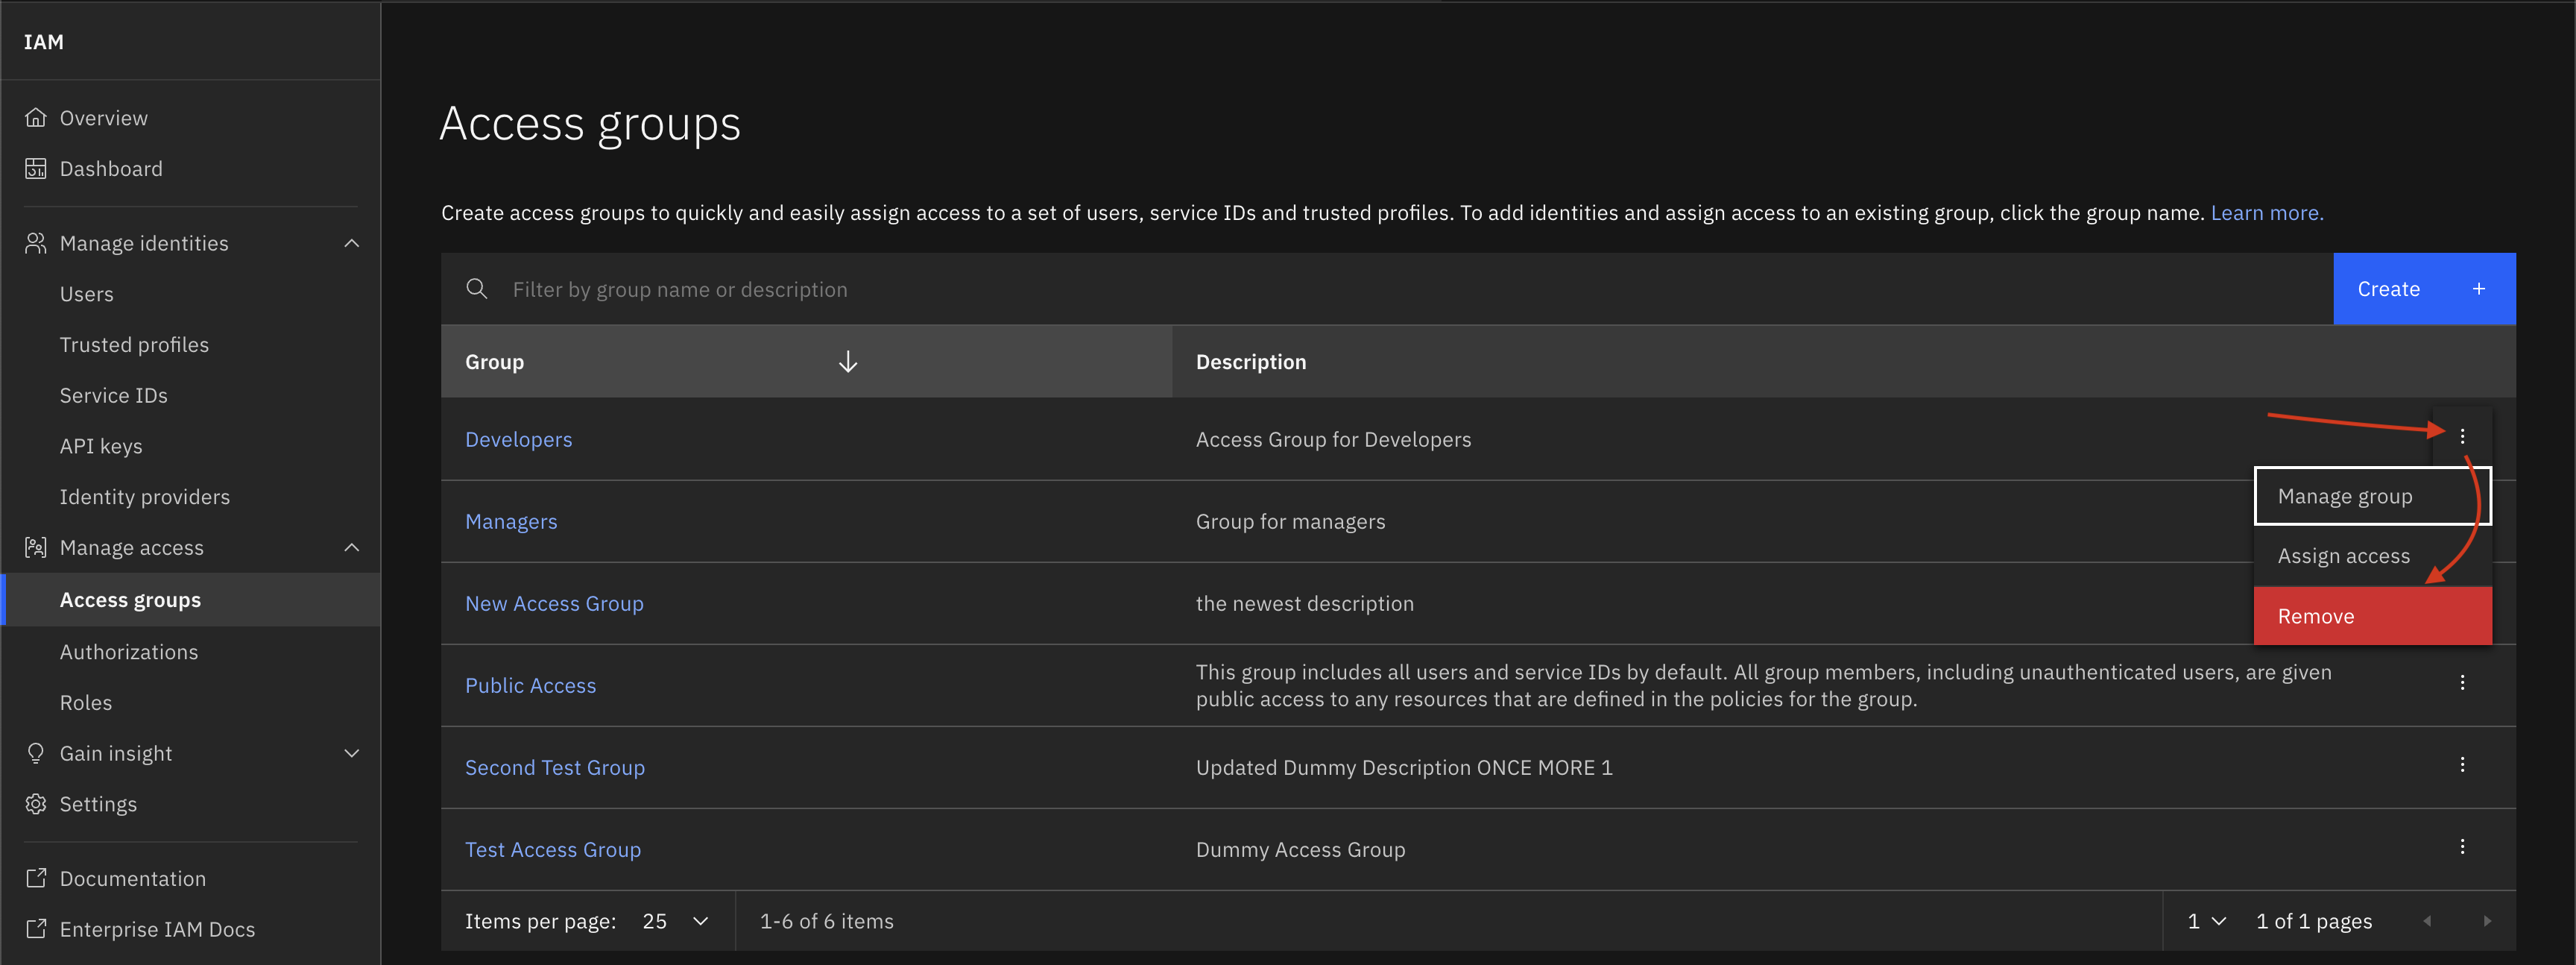Collapse the Manage identities section
Image resolution: width=2576 pixels, height=965 pixels.
tap(352, 243)
